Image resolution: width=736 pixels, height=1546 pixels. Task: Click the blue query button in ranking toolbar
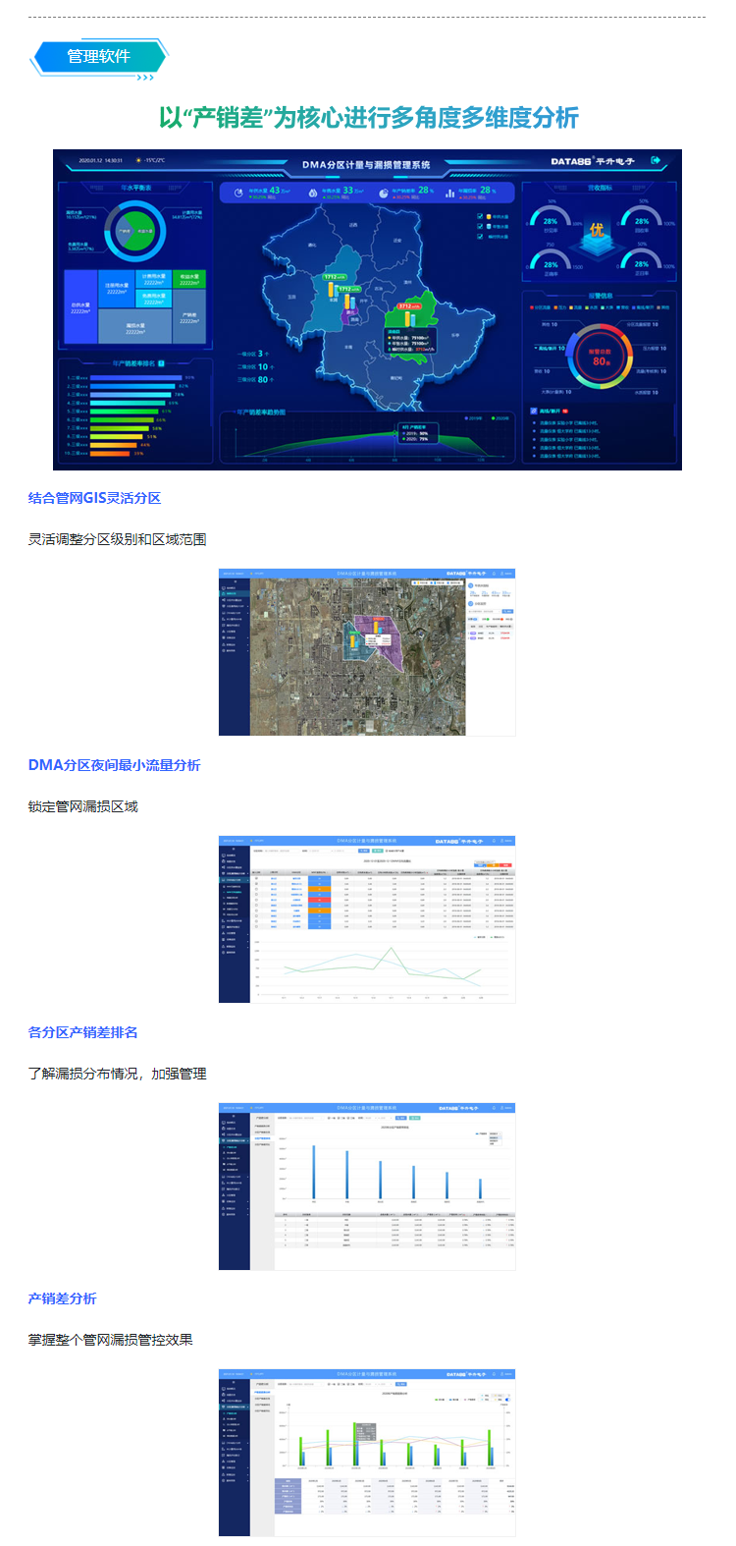[400, 1118]
